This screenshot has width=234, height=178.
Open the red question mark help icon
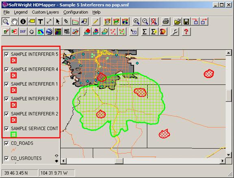coord(186,32)
